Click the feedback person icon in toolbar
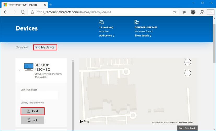 pyautogui.click(x=202, y=12)
